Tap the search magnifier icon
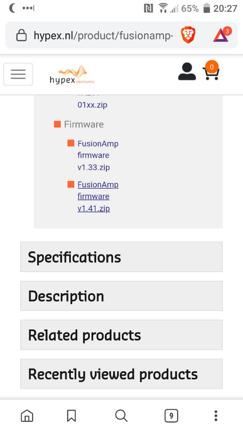This screenshot has height=432, width=243. tap(121, 416)
